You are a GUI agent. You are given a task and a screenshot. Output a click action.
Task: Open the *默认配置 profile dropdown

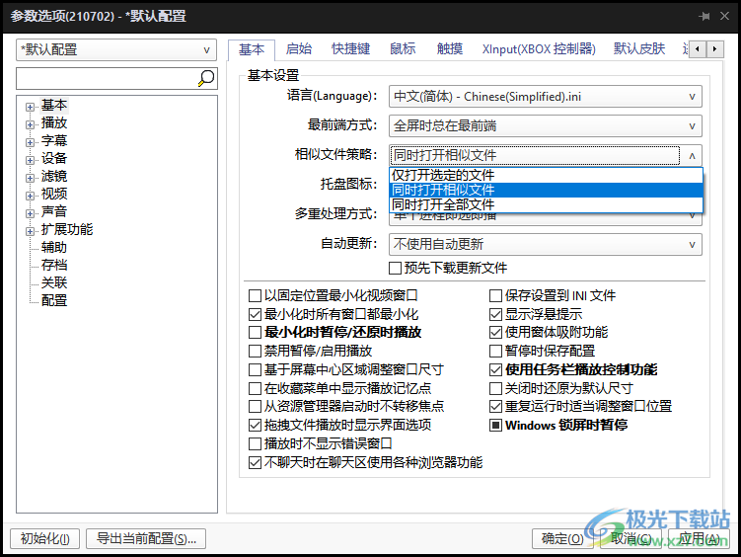coord(116,49)
